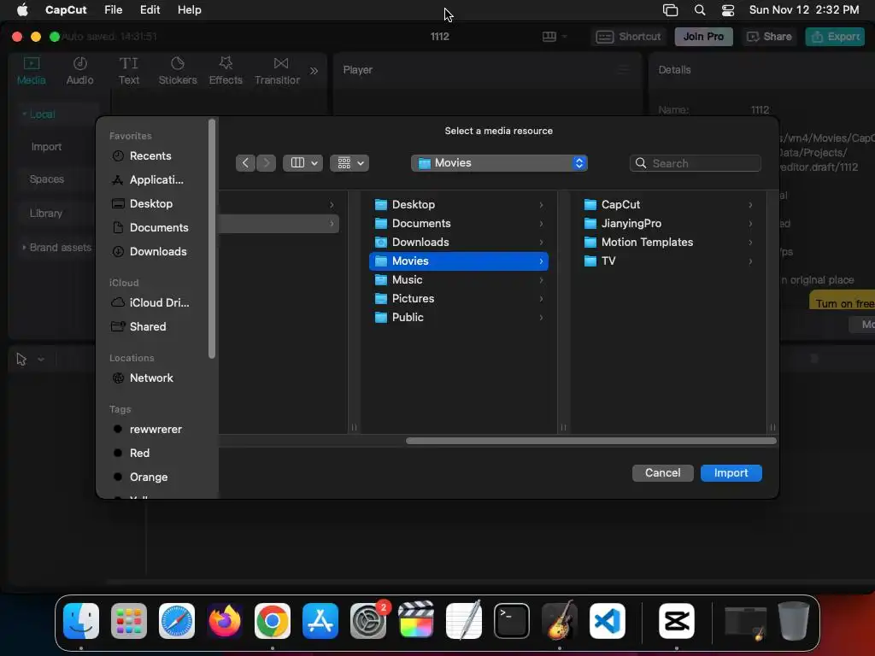
Task: Go back in file dialog
Action: click(245, 163)
